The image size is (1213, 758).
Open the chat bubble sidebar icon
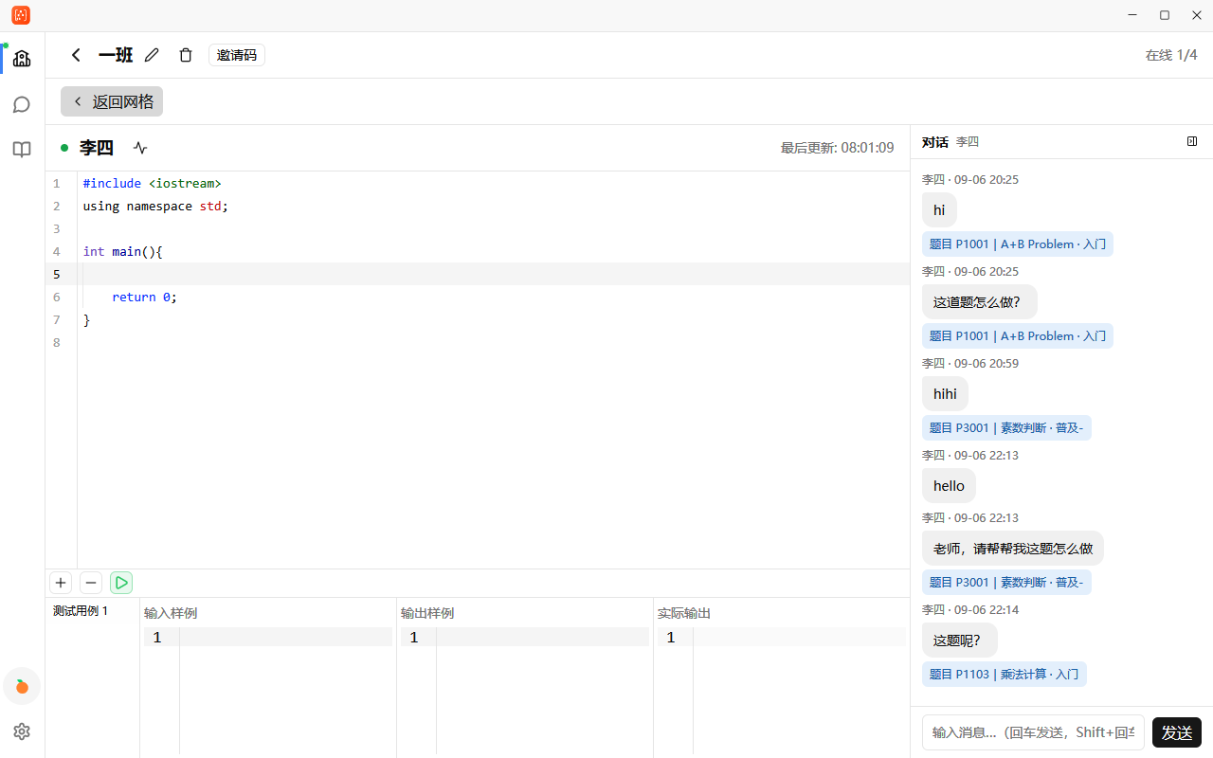pyautogui.click(x=22, y=104)
